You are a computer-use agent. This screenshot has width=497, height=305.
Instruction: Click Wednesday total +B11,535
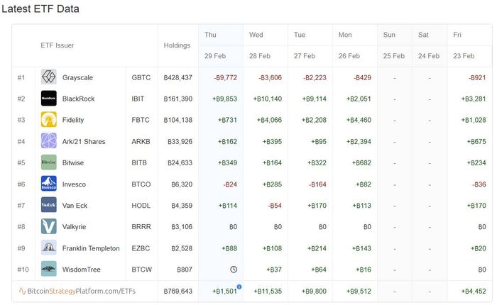(268, 291)
